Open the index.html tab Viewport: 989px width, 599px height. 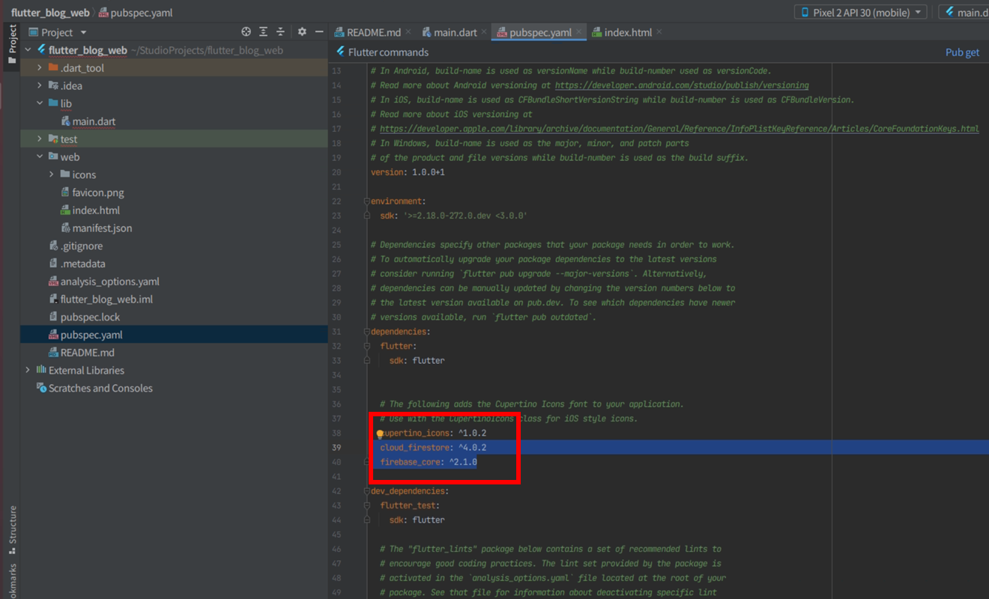coord(628,32)
